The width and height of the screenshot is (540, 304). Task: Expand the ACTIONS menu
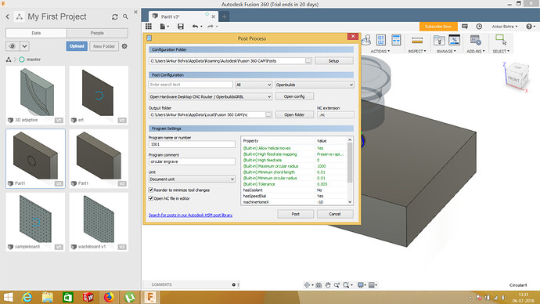380,51
